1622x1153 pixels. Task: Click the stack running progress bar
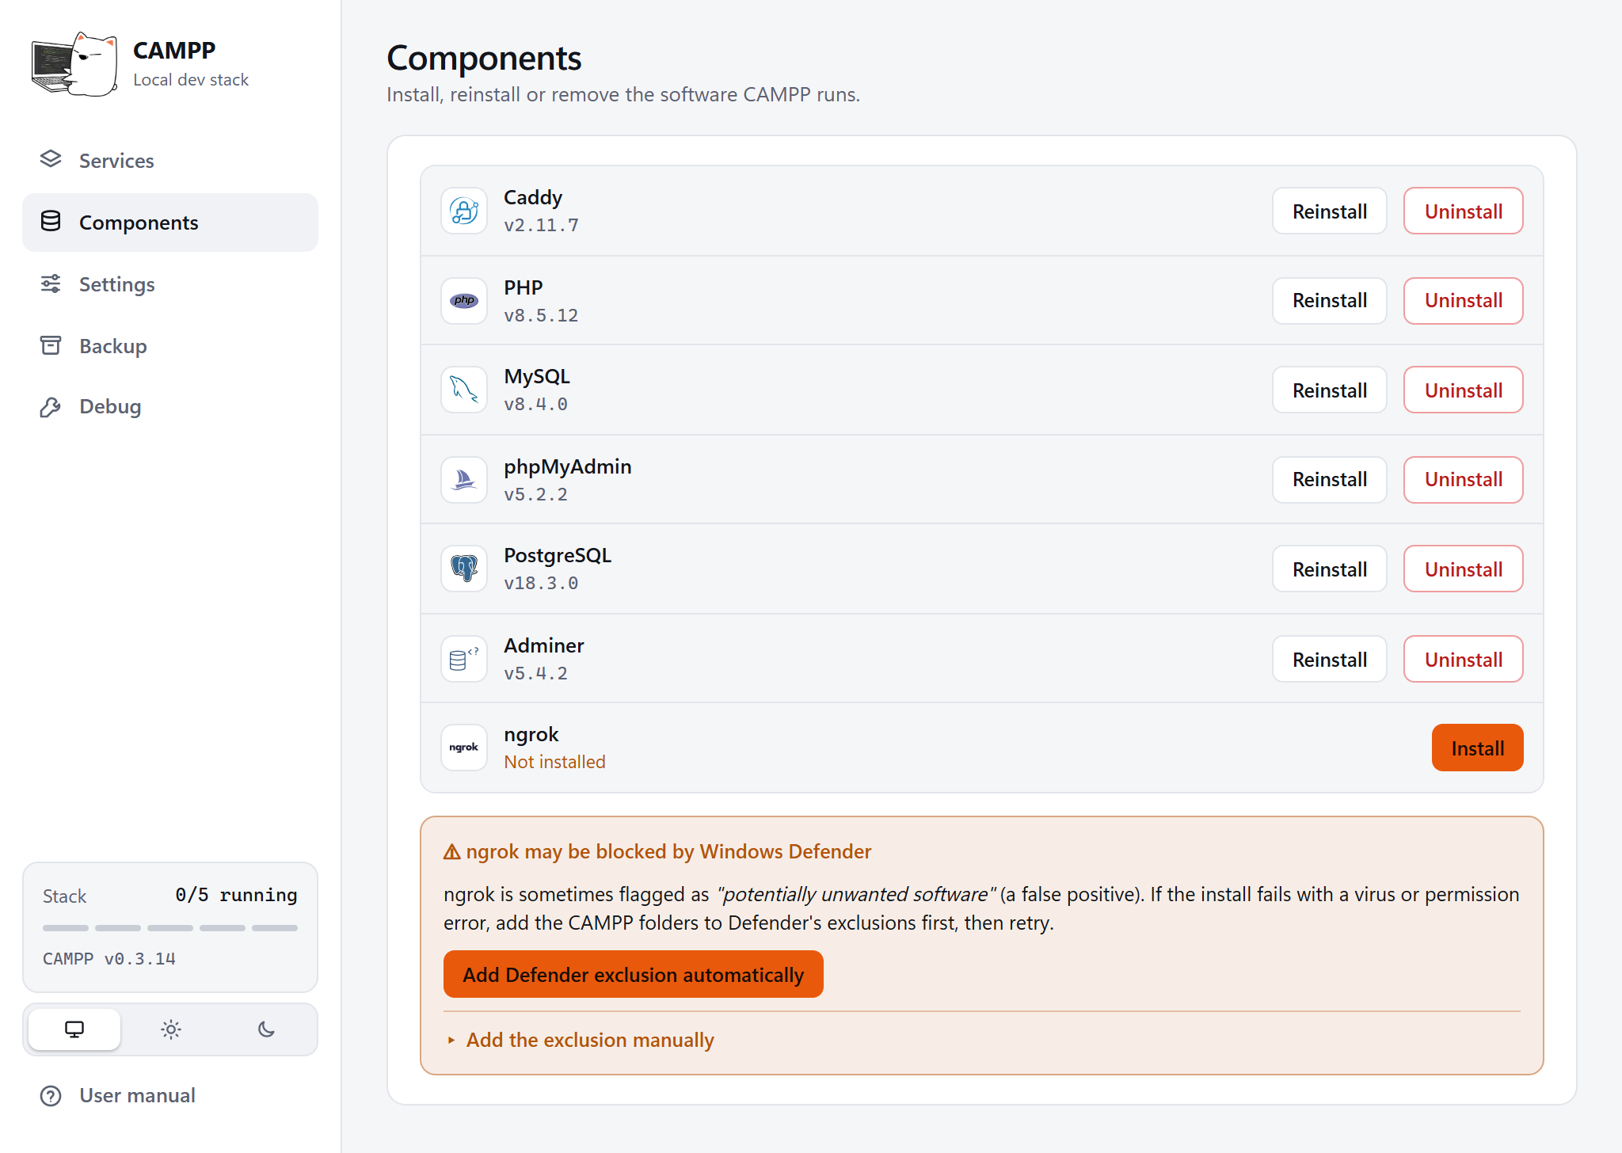170,927
